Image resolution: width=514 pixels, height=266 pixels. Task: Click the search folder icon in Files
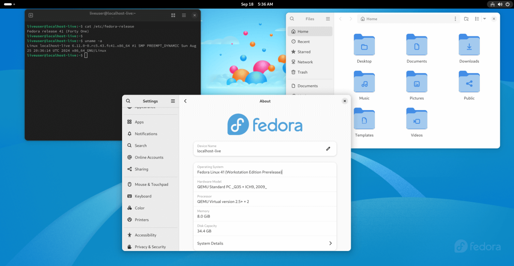(466, 19)
